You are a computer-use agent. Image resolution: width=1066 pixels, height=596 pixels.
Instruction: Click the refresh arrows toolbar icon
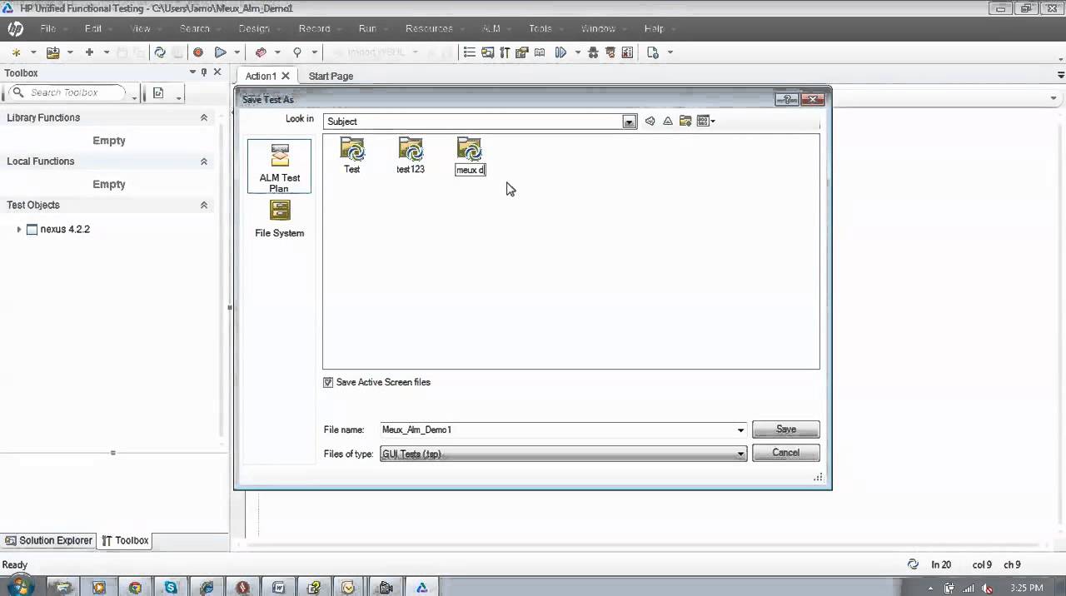159,52
